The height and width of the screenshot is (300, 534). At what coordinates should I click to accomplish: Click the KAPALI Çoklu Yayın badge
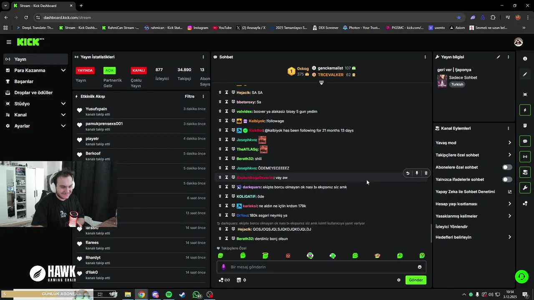pos(139,70)
